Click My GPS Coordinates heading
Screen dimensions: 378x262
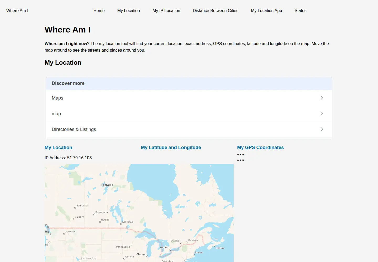260,148
